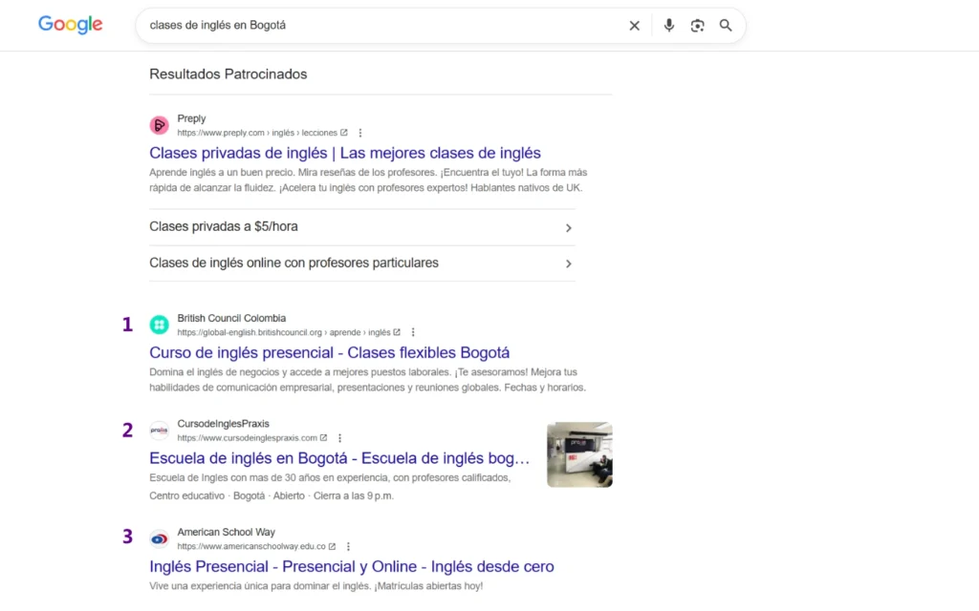The width and height of the screenshot is (979, 611).
Task: Click the British Council Colombia favicon
Action: pyautogui.click(x=160, y=325)
